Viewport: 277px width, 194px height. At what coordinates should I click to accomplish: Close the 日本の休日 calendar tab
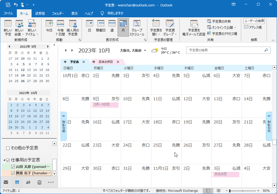pyautogui.click(x=118, y=62)
